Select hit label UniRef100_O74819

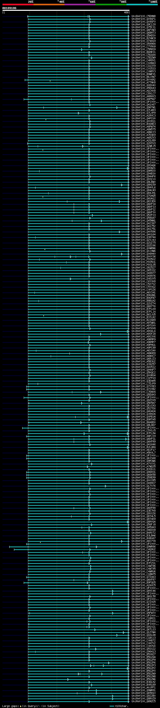click(x=143, y=41)
